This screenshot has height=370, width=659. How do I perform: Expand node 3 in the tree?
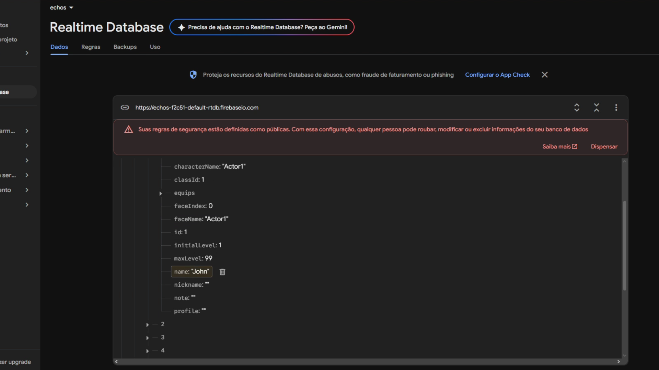pos(147,338)
